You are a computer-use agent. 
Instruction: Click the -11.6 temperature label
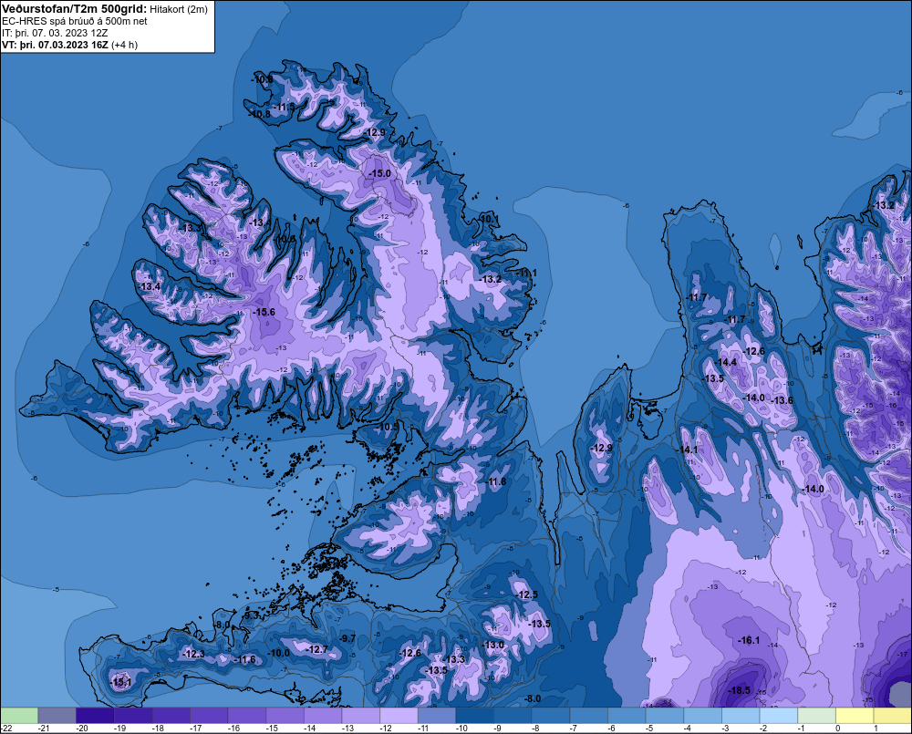tap(244, 659)
